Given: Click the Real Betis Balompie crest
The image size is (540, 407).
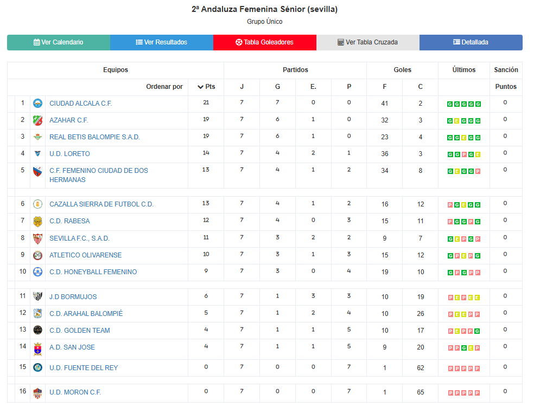Looking at the screenshot, I should pyautogui.click(x=37, y=137).
